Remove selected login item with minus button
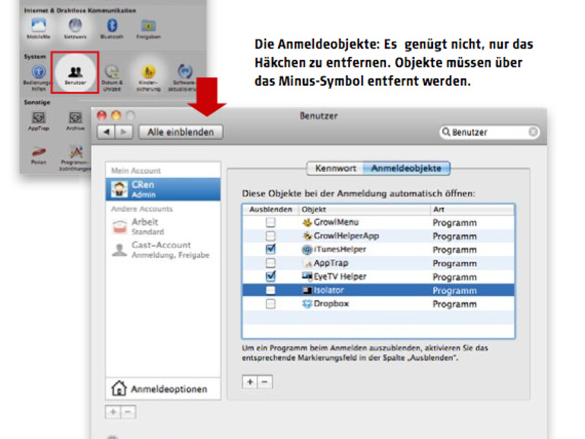Screen dimensions: 585x439 click(265, 382)
